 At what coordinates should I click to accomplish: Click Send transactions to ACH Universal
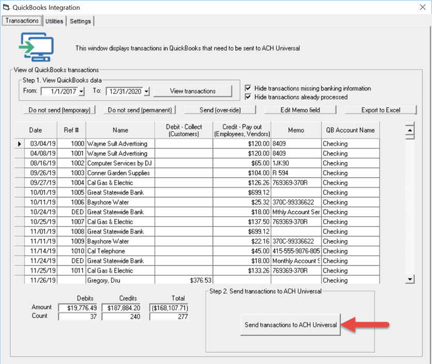click(x=290, y=325)
